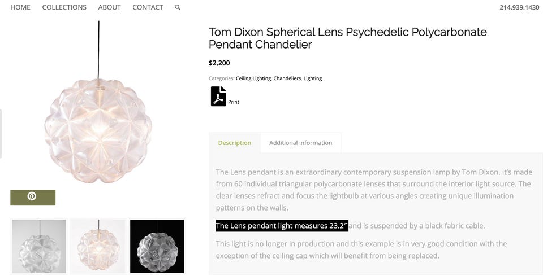Go to the ABOUT page

pos(109,7)
